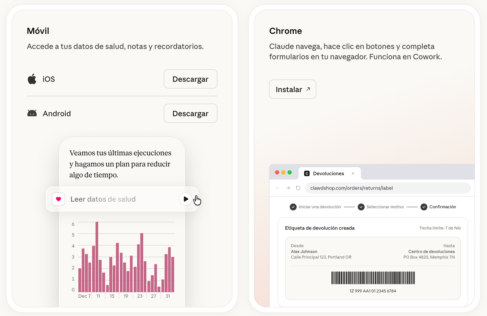Click the Android robot icon
Viewport: 487px width, 316px height.
pos(32,113)
